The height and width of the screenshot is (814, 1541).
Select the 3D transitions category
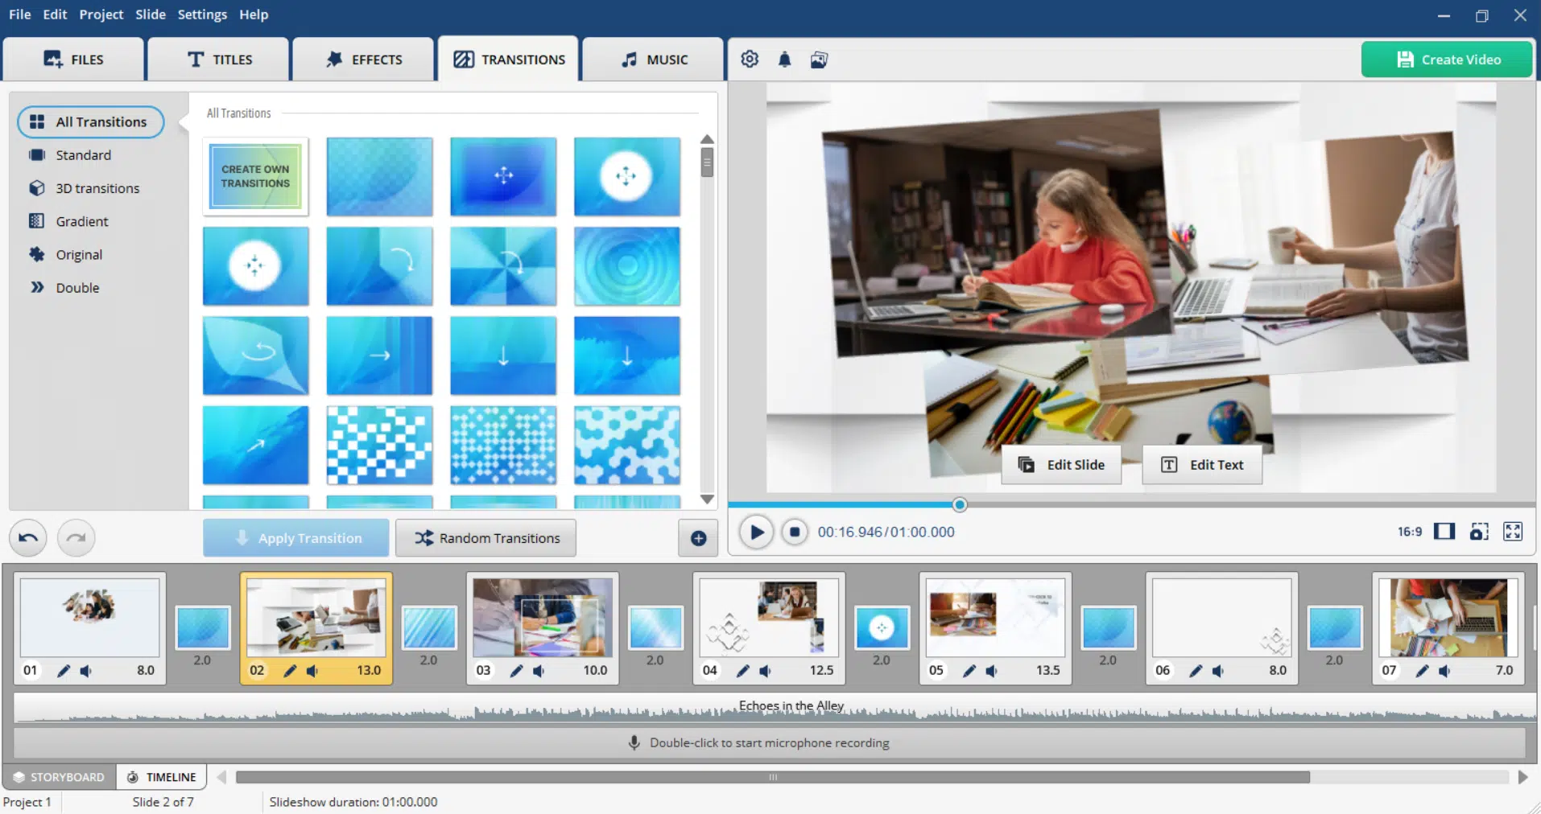pyautogui.click(x=97, y=188)
